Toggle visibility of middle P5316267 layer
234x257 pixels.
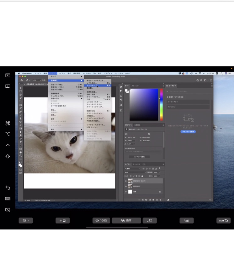tap(126, 186)
